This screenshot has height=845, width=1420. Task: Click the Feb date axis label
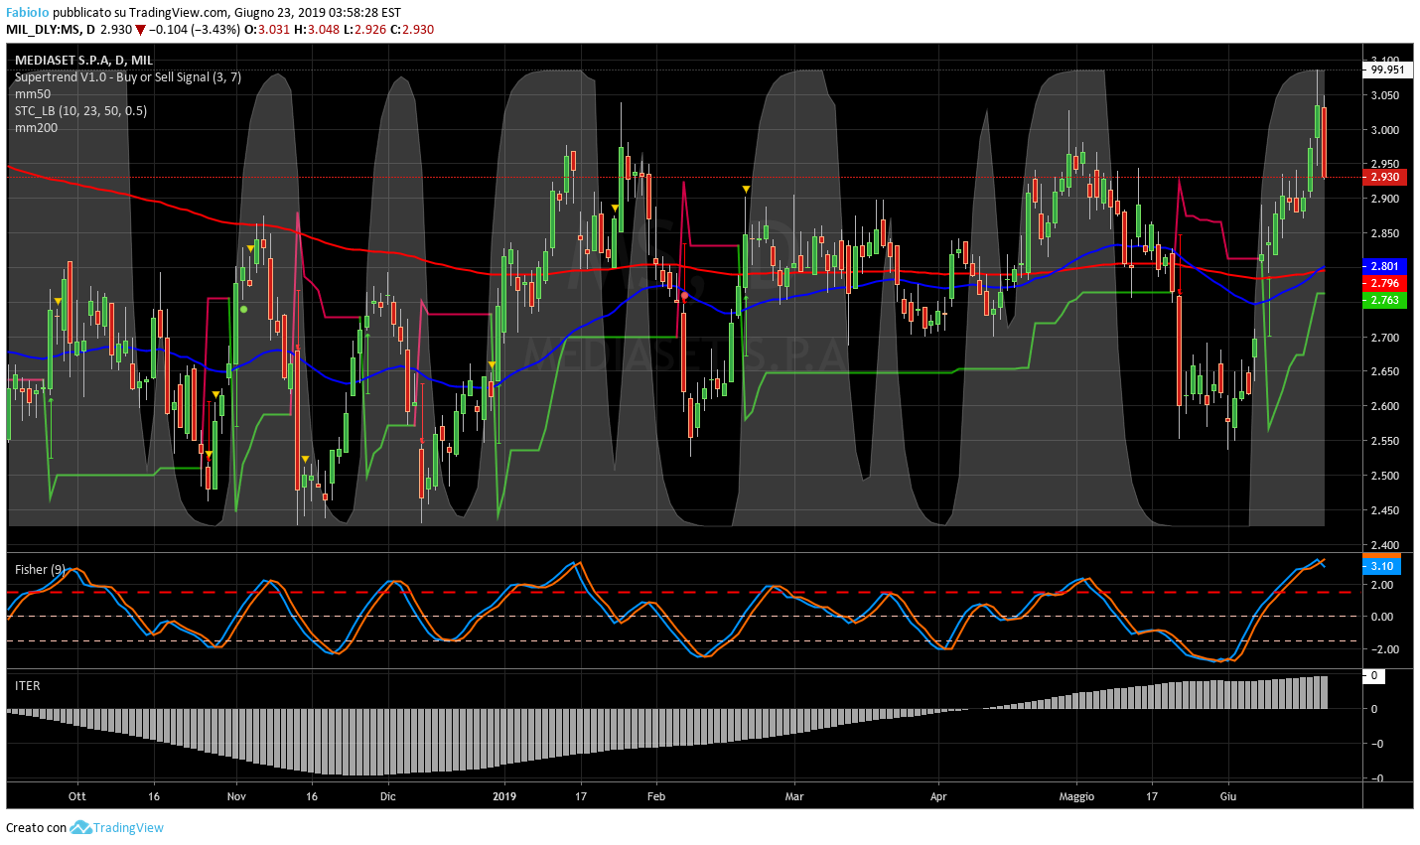click(x=655, y=796)
